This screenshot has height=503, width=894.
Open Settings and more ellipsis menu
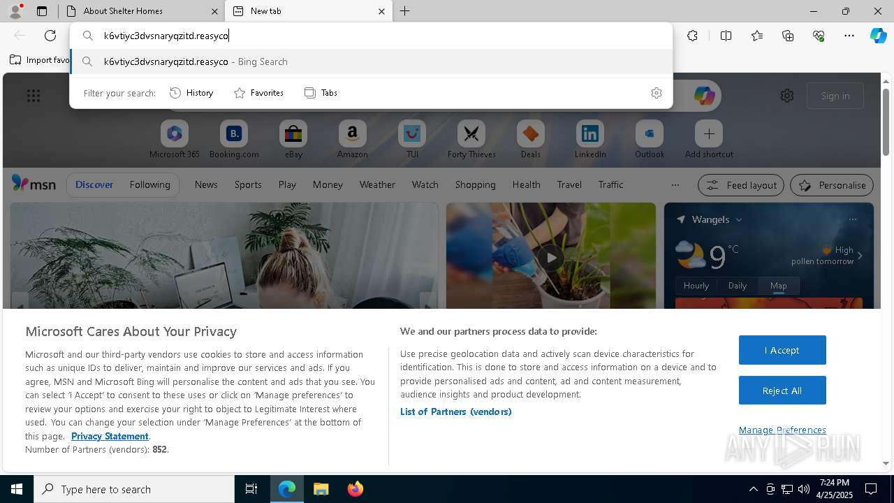pyautogui.click(x=849, y=36)
